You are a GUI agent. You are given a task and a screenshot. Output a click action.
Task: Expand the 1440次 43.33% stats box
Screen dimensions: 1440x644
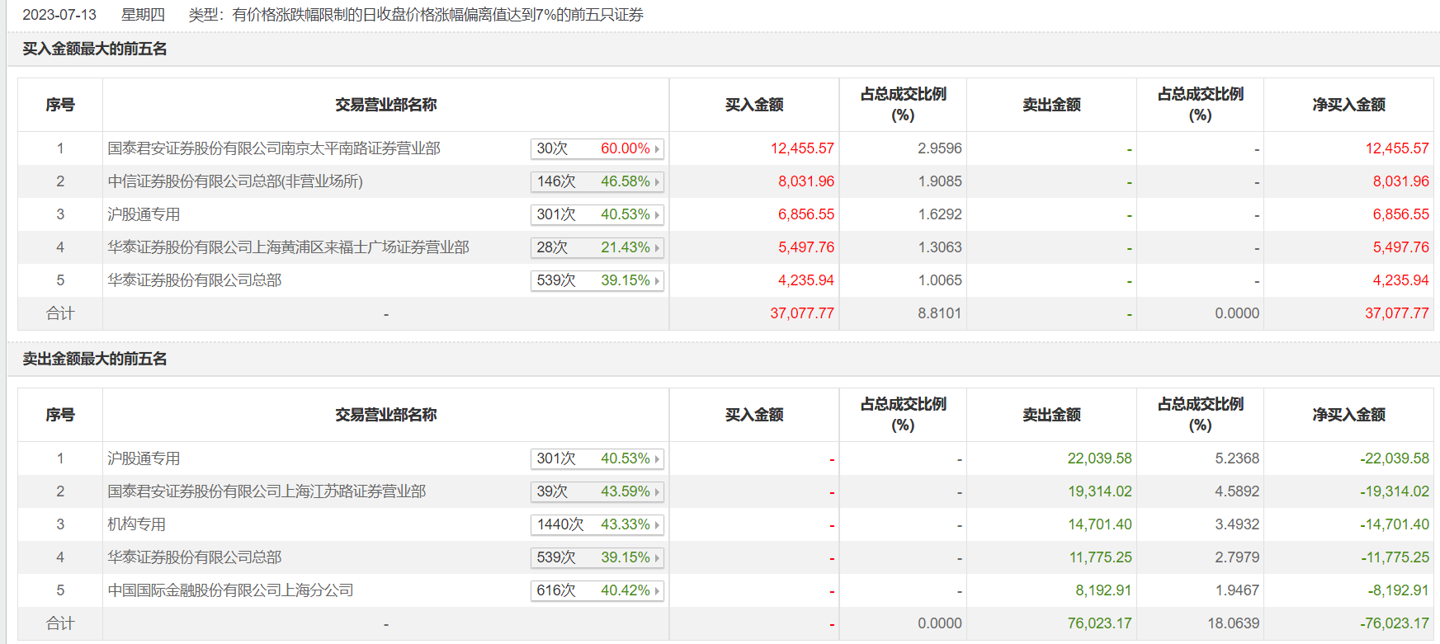click(597, 524)
